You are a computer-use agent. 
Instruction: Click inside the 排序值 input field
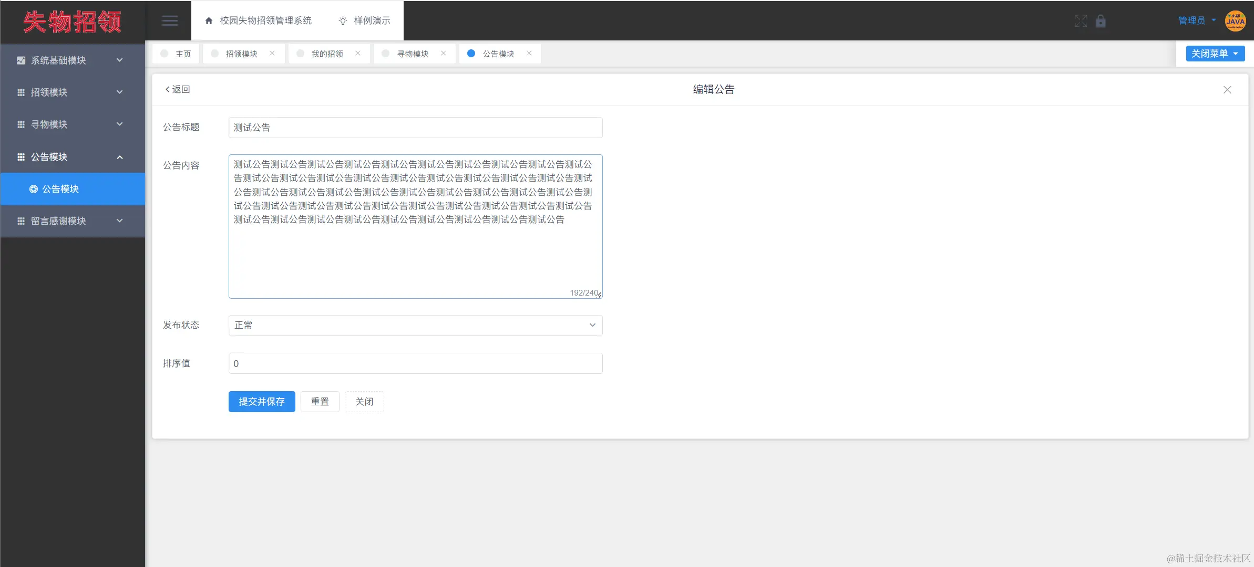(415, 363)
